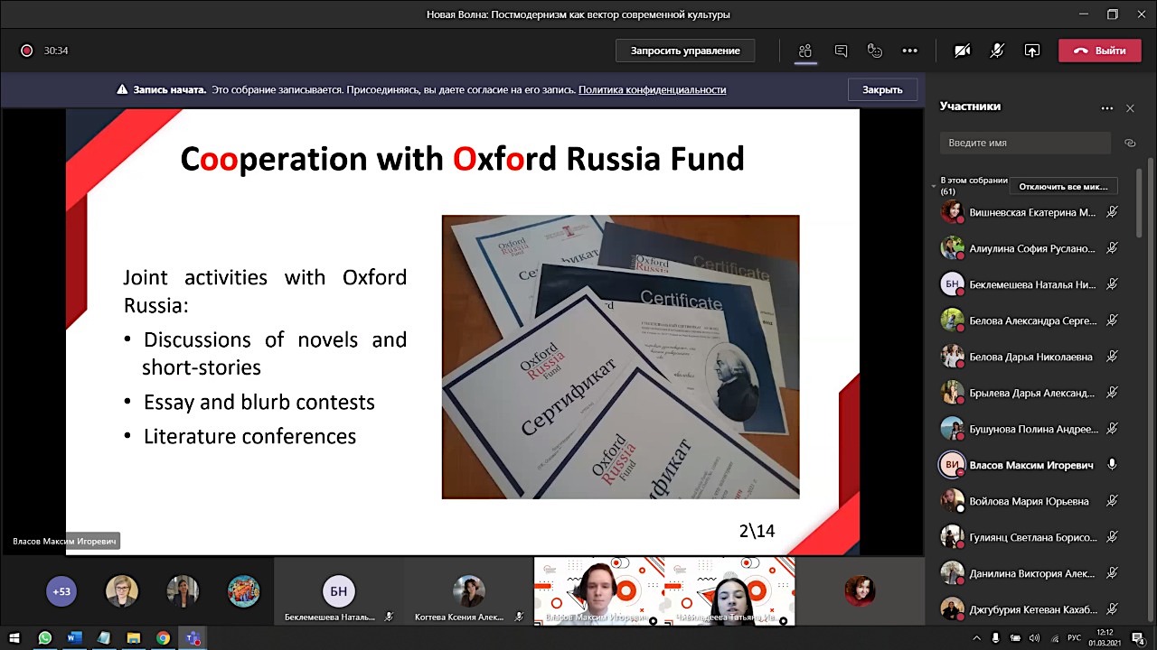The width and height of the screenshot is (1157, 650).
Task: Open Microsoft Word from the taskbar
Action: tap(74, 638)
